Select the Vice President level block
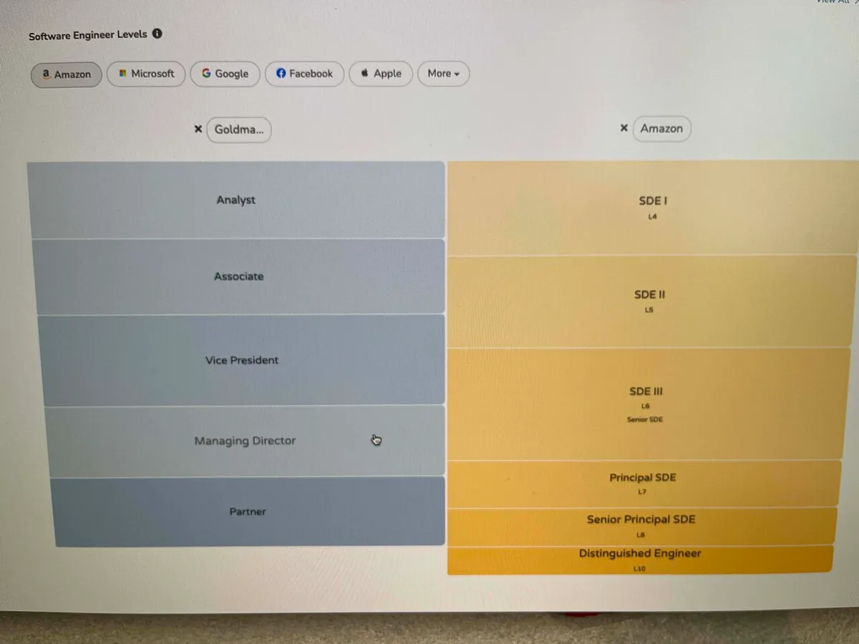Image resolution: width=859 pixels, height=644 pixels. (x=242, y=360)
